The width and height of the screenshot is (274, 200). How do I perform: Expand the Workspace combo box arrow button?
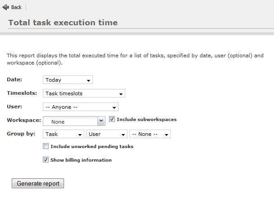point(101,121)
